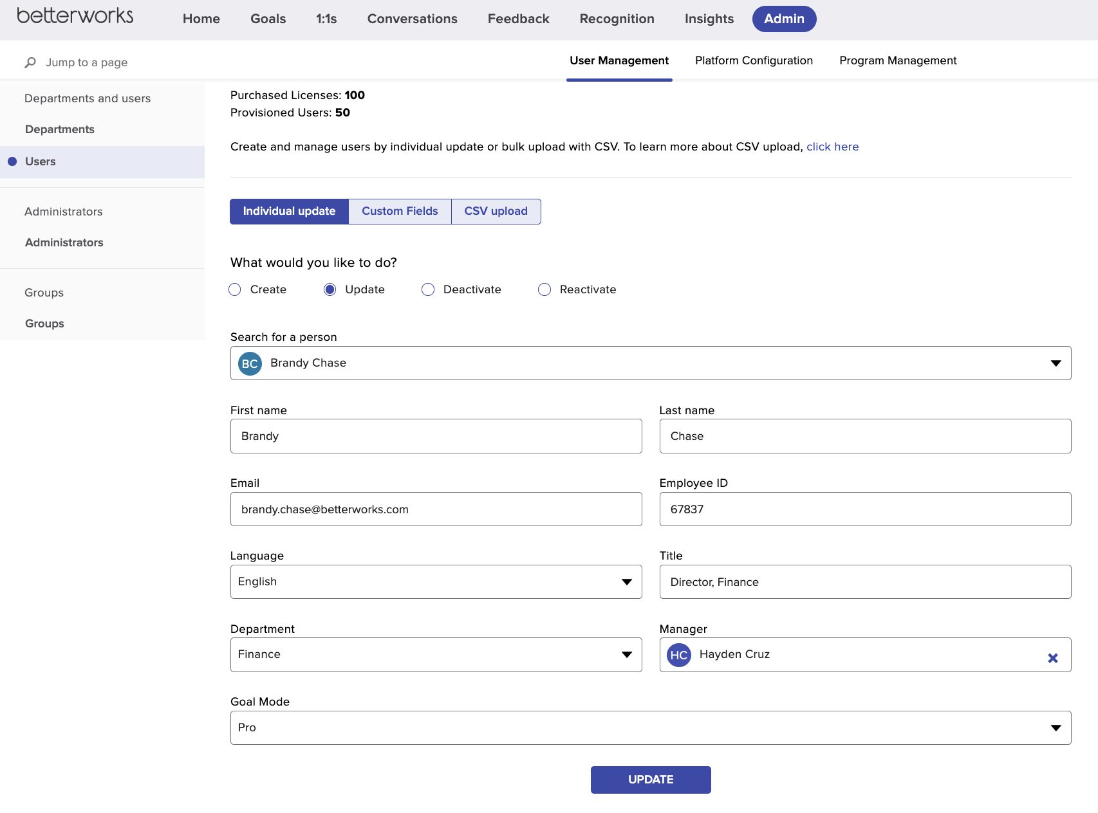Click the Jump to a page search field

click(87, 62)
